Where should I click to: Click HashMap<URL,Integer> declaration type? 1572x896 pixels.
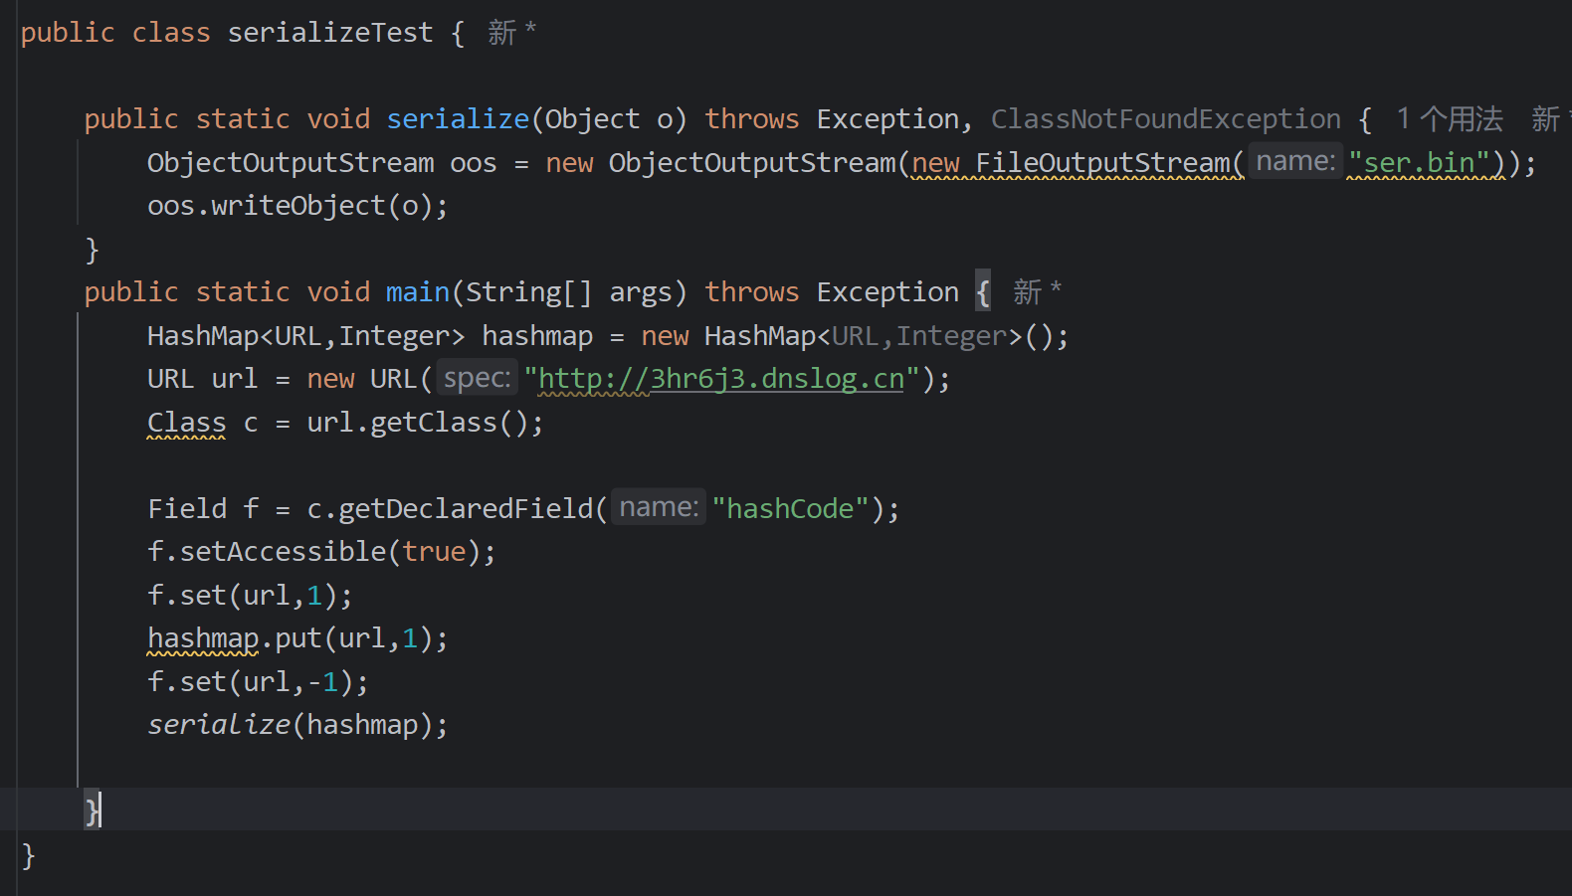pos(305,336)
